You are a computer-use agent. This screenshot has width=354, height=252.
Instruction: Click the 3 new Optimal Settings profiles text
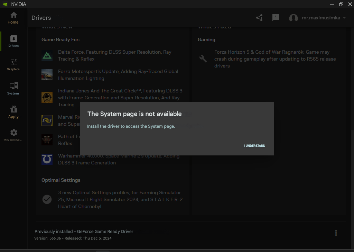coord(121,199)
